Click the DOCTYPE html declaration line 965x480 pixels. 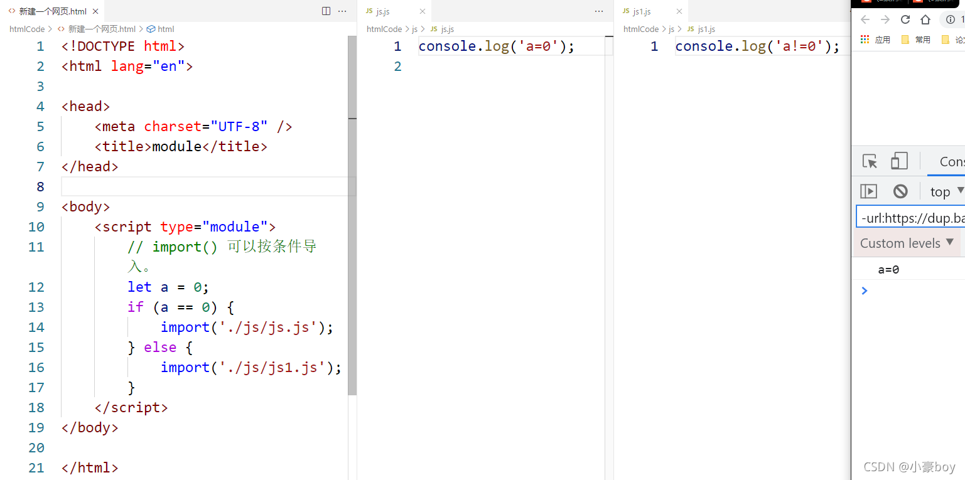[123, 46]
